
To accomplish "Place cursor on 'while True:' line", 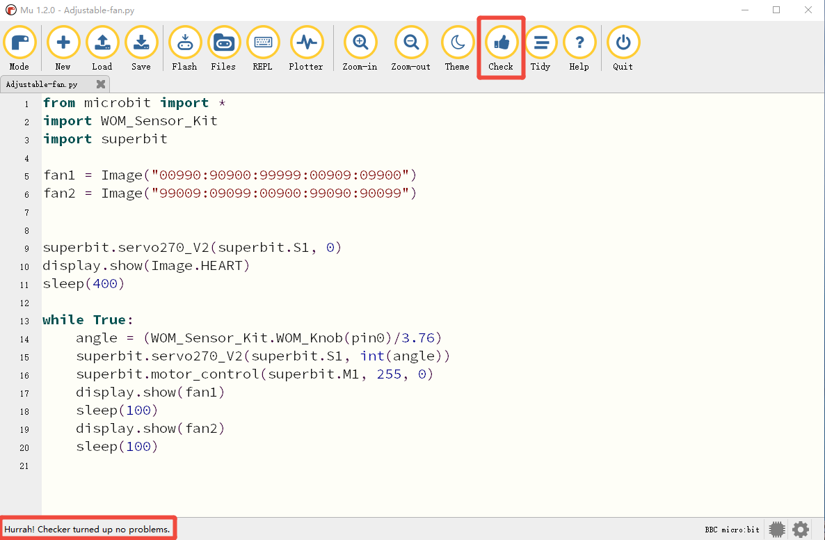I will point(88,320).
